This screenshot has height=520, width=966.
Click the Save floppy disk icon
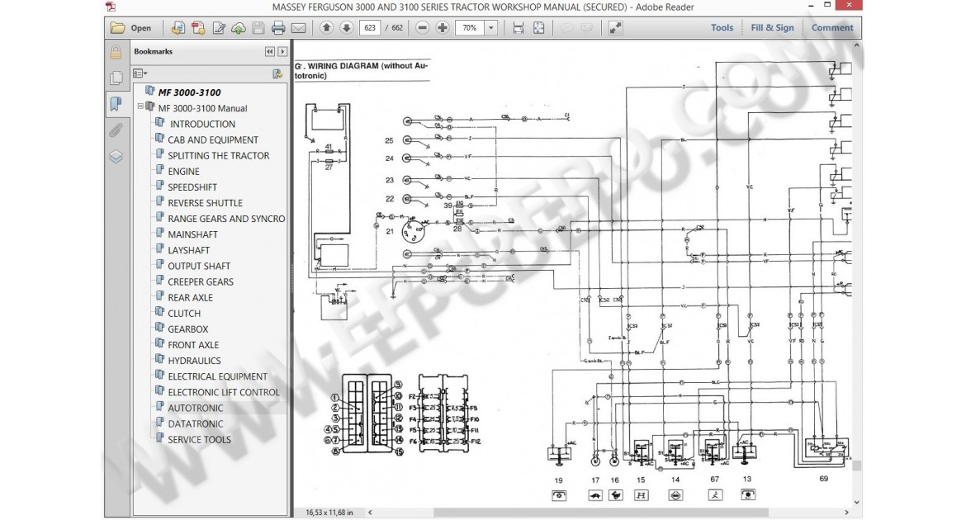point(258,28)
